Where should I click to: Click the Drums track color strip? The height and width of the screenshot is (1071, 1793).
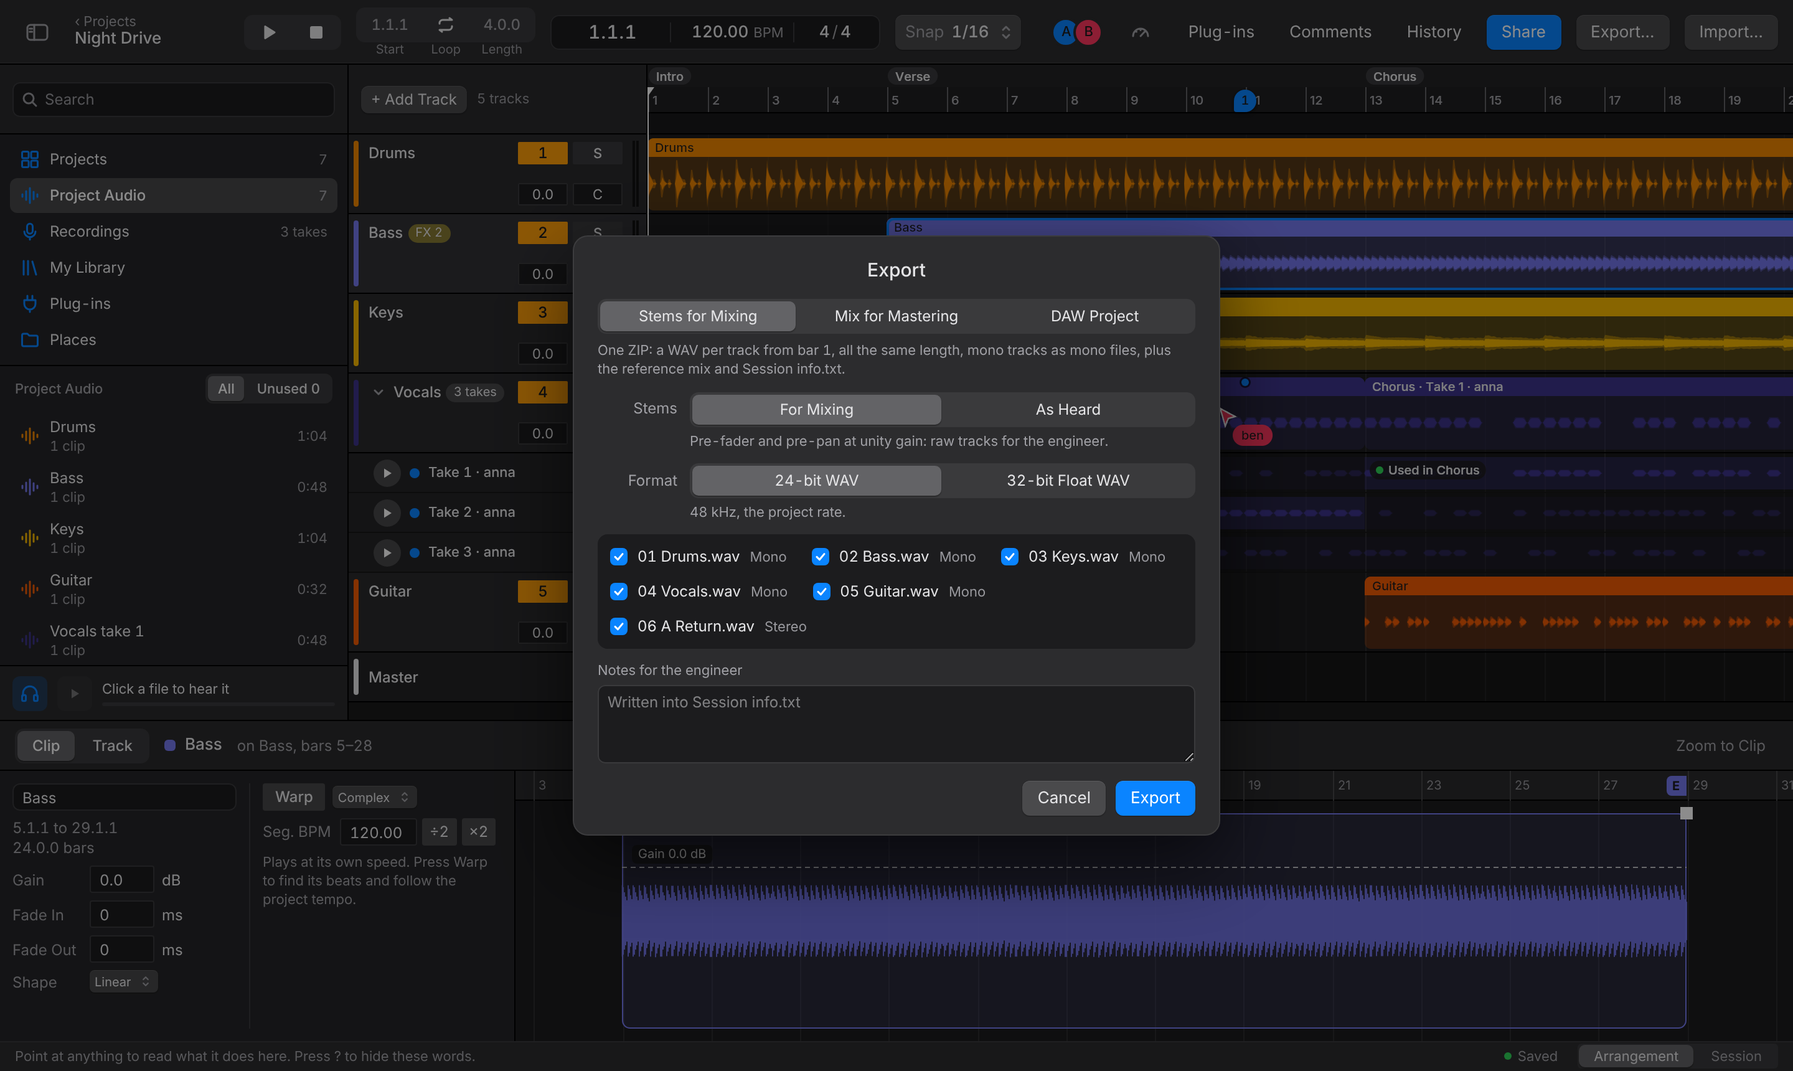(355, 173)
